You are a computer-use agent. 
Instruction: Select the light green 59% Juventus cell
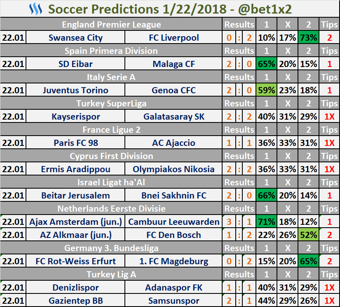[x=266, y=90]
